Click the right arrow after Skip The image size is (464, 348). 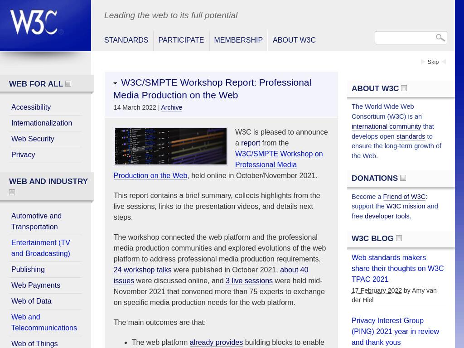tap(444, 62)
